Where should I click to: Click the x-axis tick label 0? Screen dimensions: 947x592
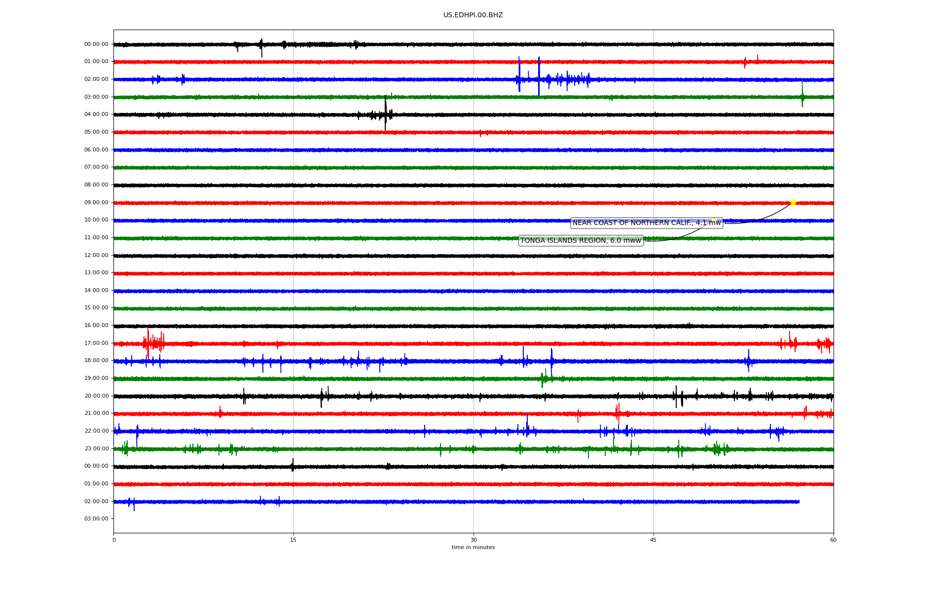[114, 540]
